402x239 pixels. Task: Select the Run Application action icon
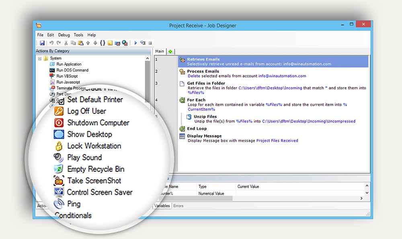53,64
